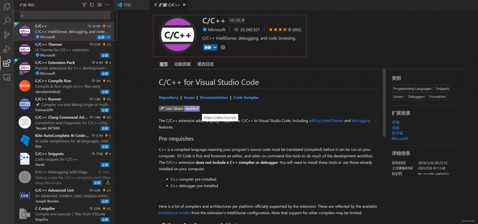The height and width of the screenshot is (224, 478).
Task: Click the C/C++ Extension Pack icon
Action: click(25, 68)
